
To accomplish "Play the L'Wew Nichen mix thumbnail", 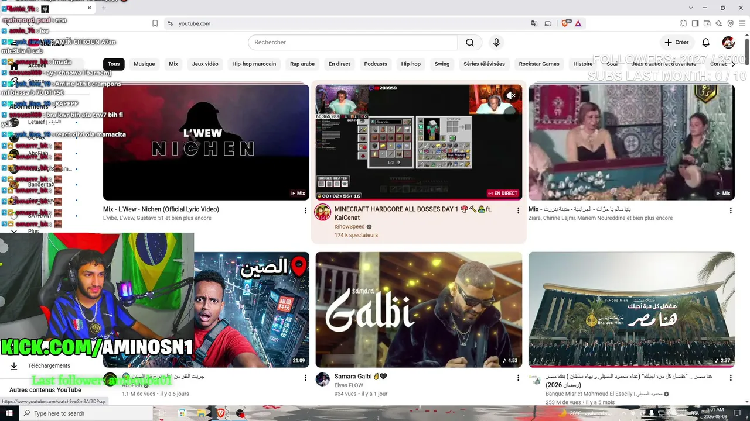I will (x=206, y=143).
